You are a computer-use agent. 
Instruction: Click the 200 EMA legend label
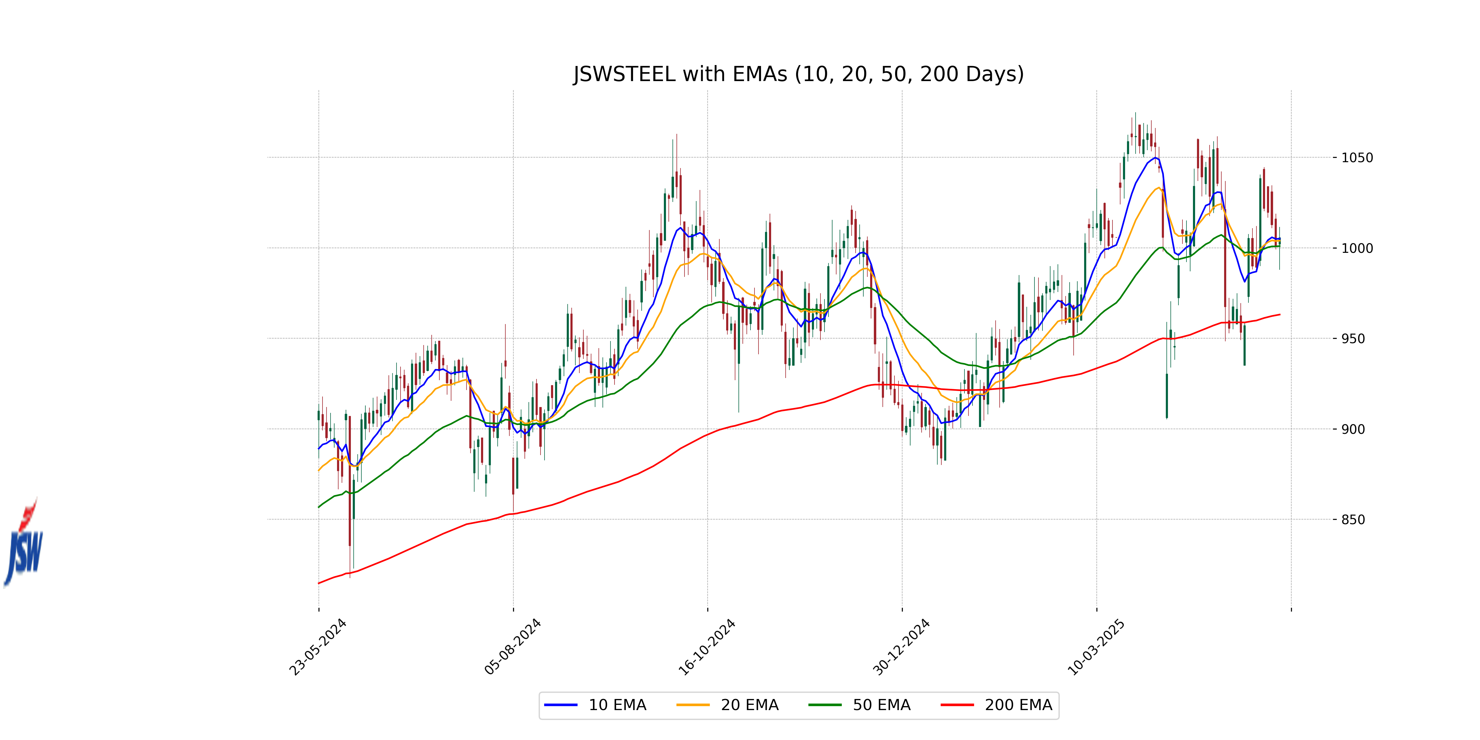(1018, 705)
